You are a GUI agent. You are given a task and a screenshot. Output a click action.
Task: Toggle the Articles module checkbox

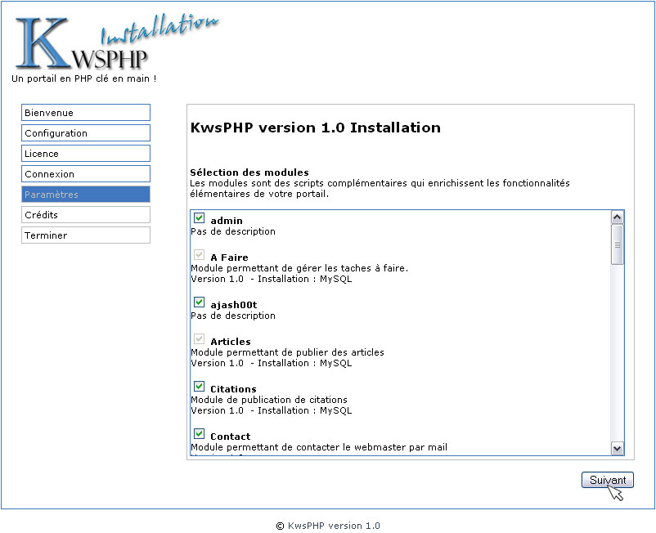click(199, 338)
